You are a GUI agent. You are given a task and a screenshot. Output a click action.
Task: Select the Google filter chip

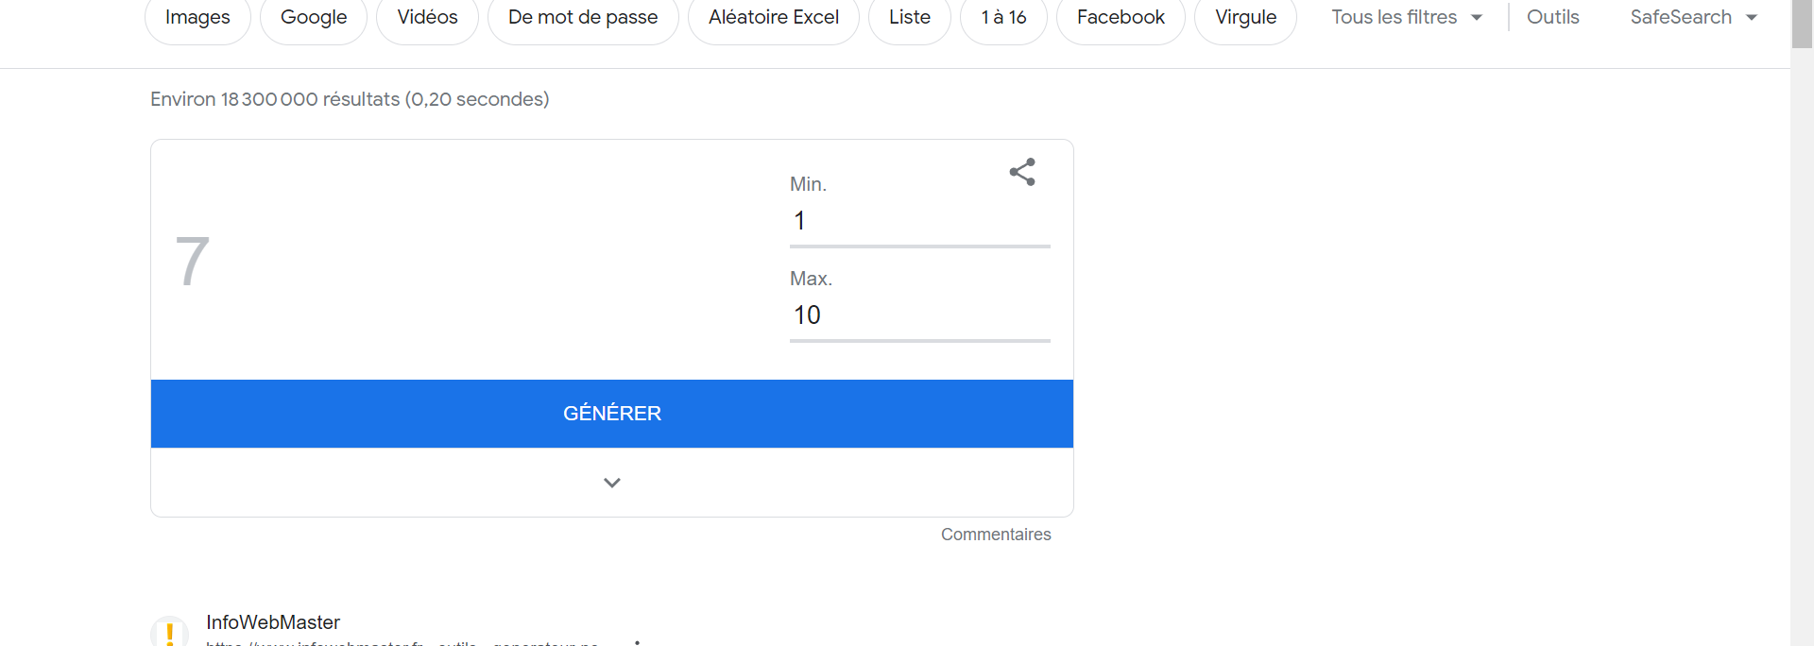(x=314, y=18)
